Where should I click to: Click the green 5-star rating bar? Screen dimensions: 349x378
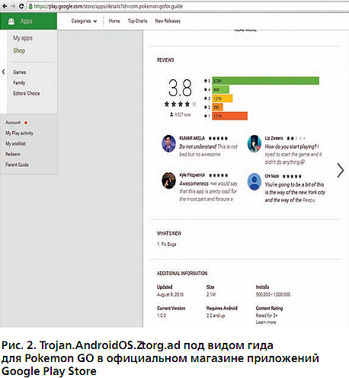pos(266,81)
